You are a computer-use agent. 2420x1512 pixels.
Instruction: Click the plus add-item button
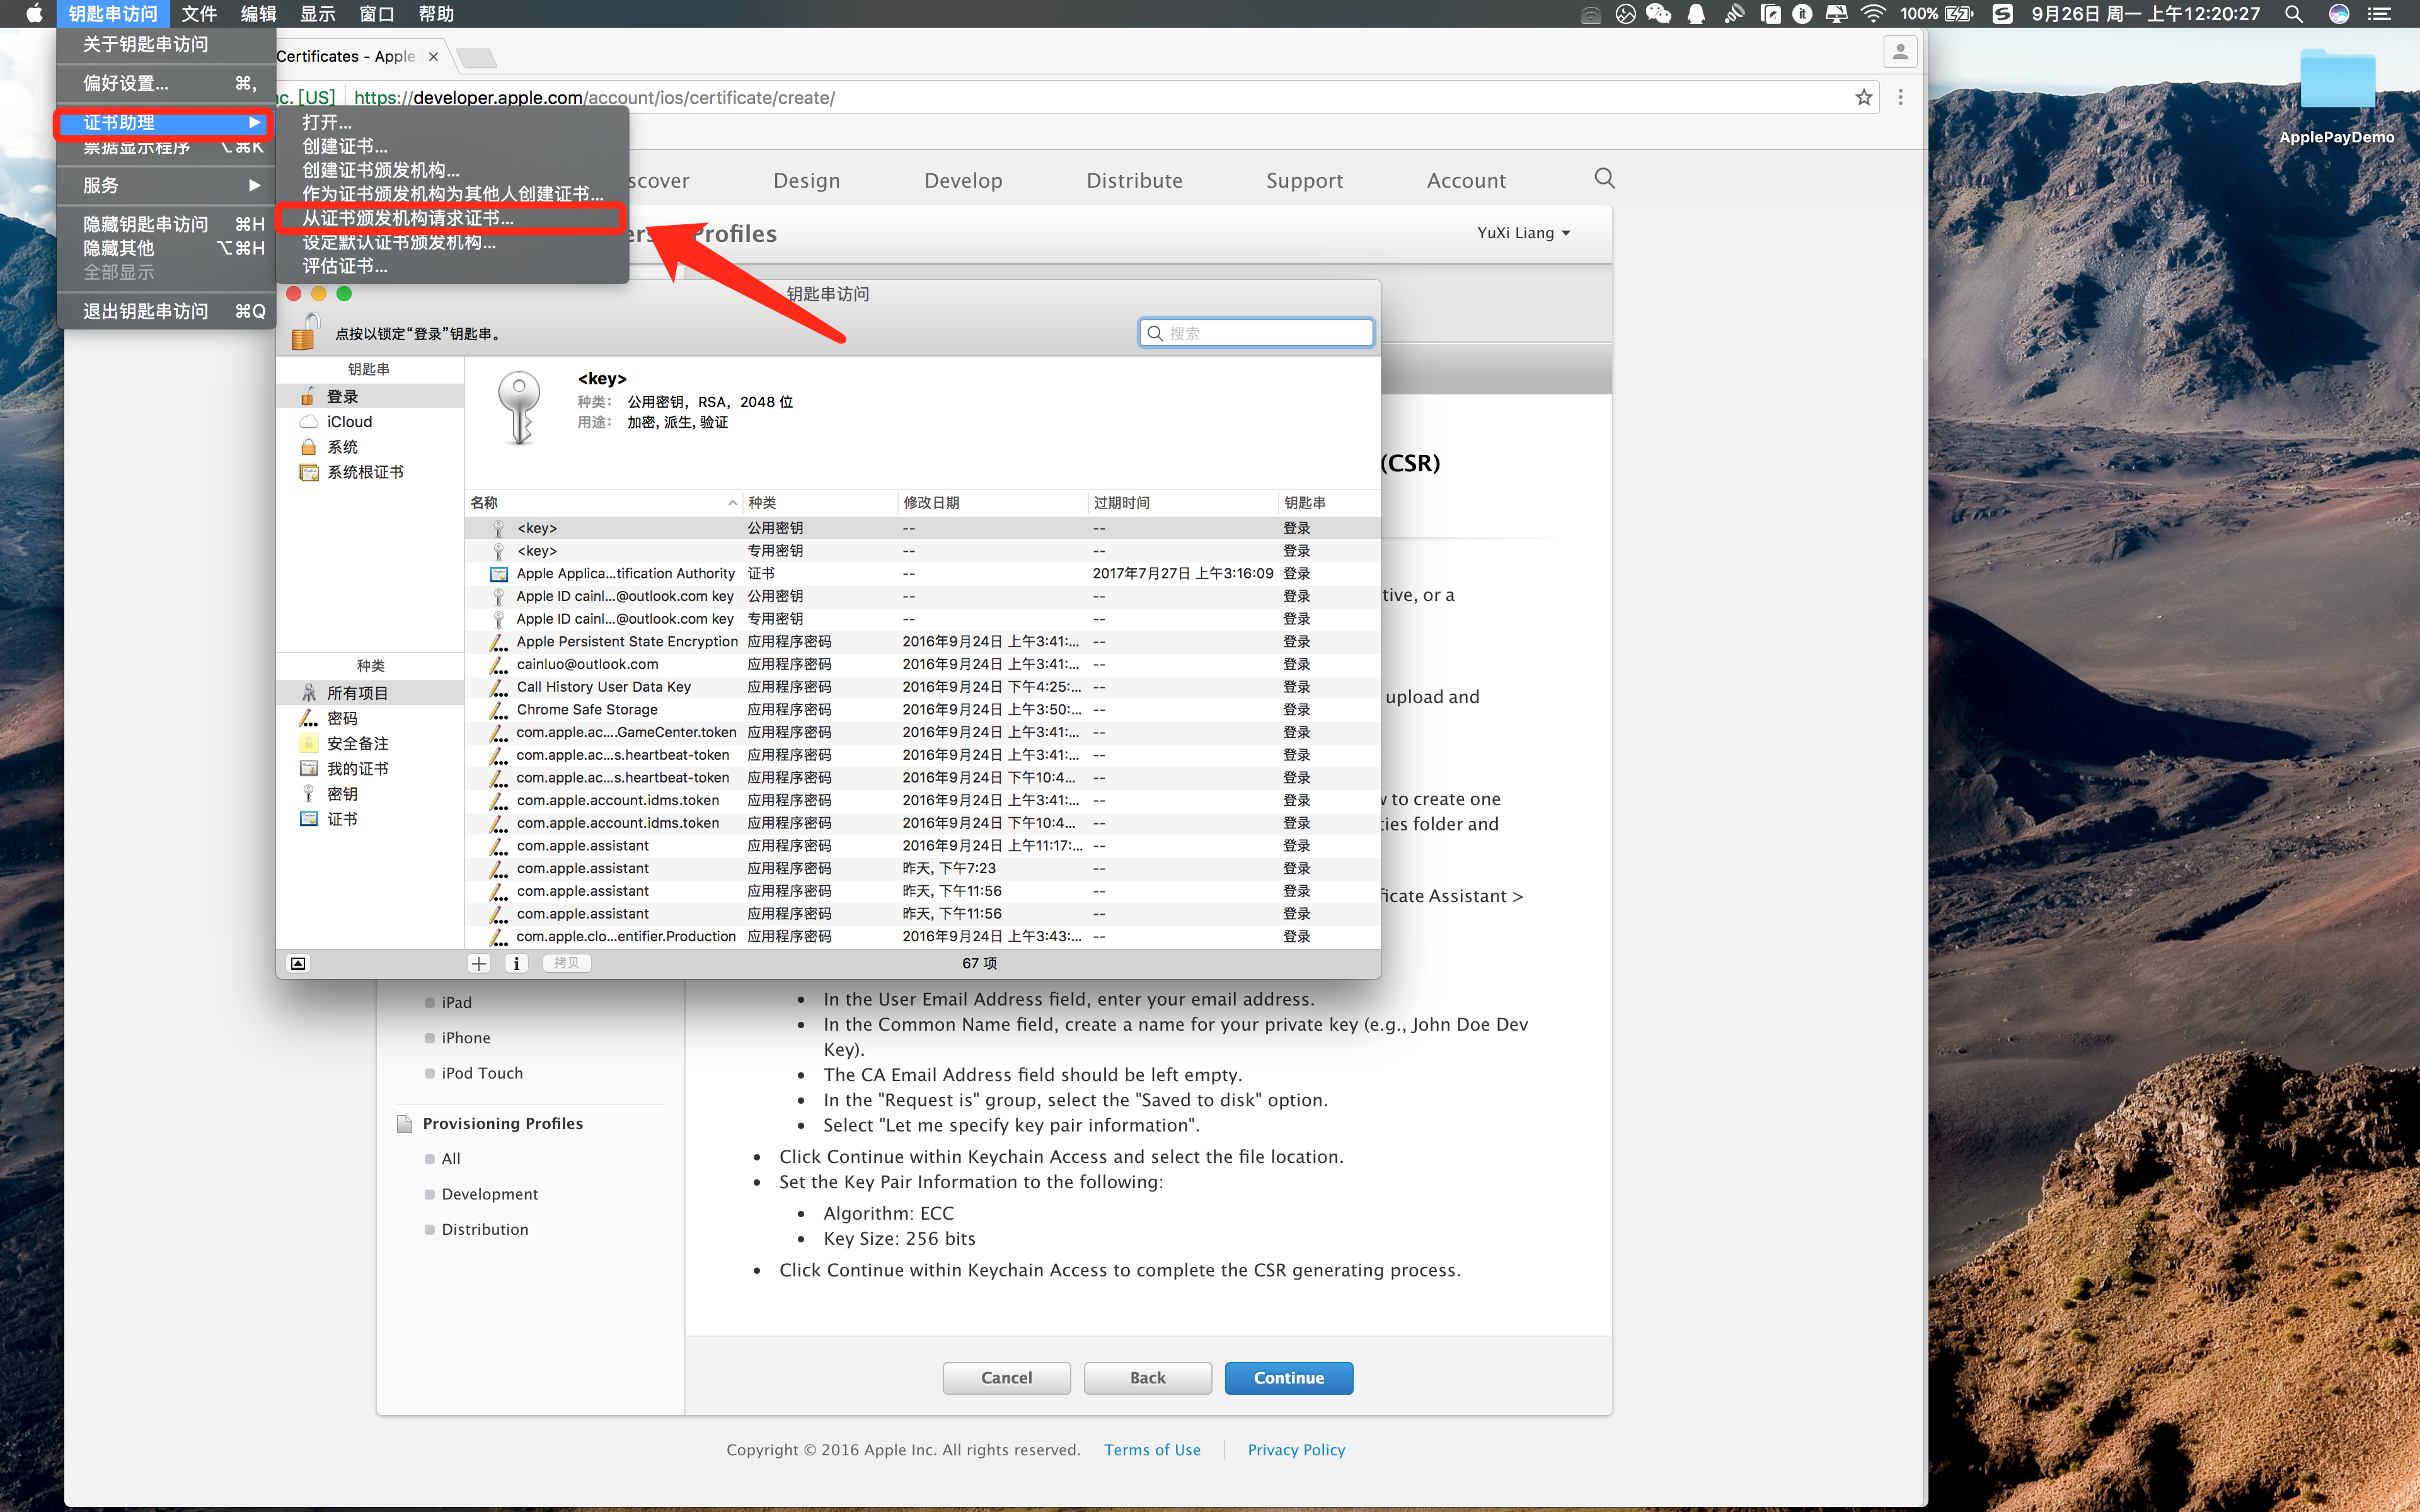[x=479, y=963]
